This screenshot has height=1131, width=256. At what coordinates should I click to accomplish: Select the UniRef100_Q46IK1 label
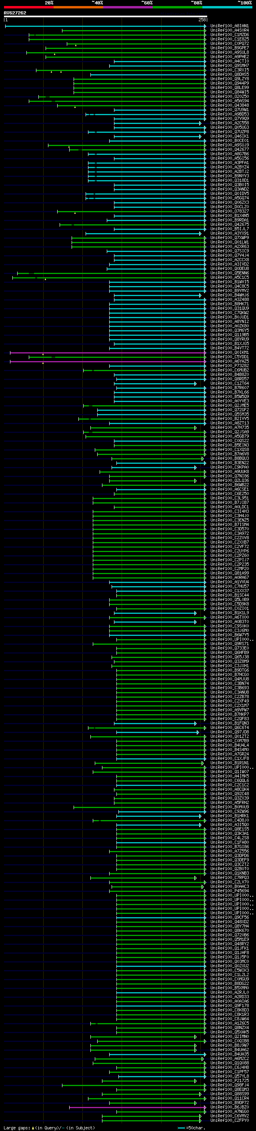click(x=230, y=136)
